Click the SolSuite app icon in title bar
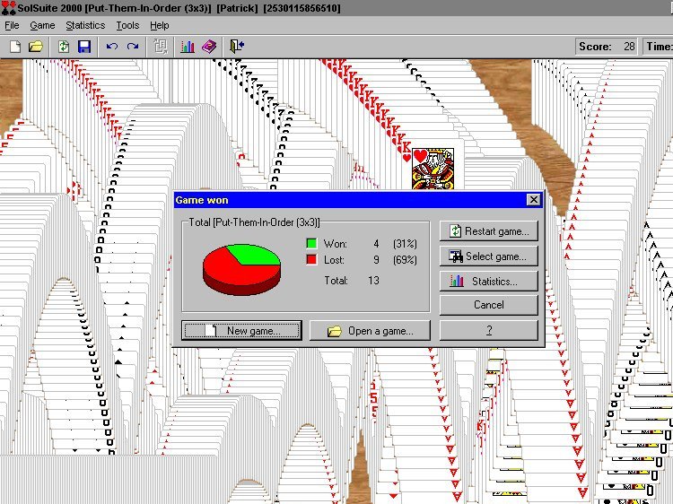673x504 pixels. click(x=8, y=8)
